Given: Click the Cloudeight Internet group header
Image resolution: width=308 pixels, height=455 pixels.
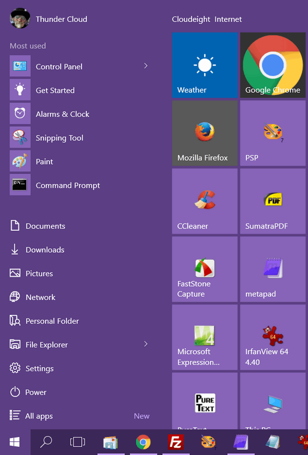Looking at the screenshot, I should [x=207, y=19].
